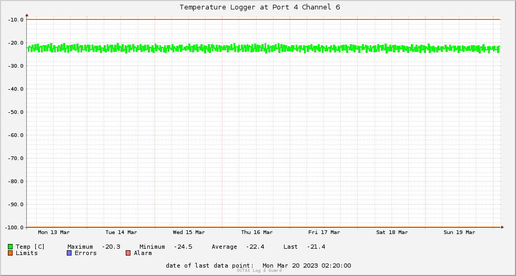The image size is (516, 276).
Task: Click the Wed 15 Mar x-axis label
Action: (x=189, y=232)
